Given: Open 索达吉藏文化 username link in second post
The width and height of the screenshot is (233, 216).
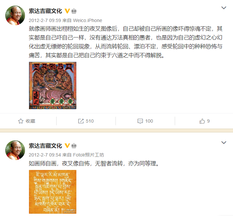Looking at the screenshot, I should tap(45, 146).
